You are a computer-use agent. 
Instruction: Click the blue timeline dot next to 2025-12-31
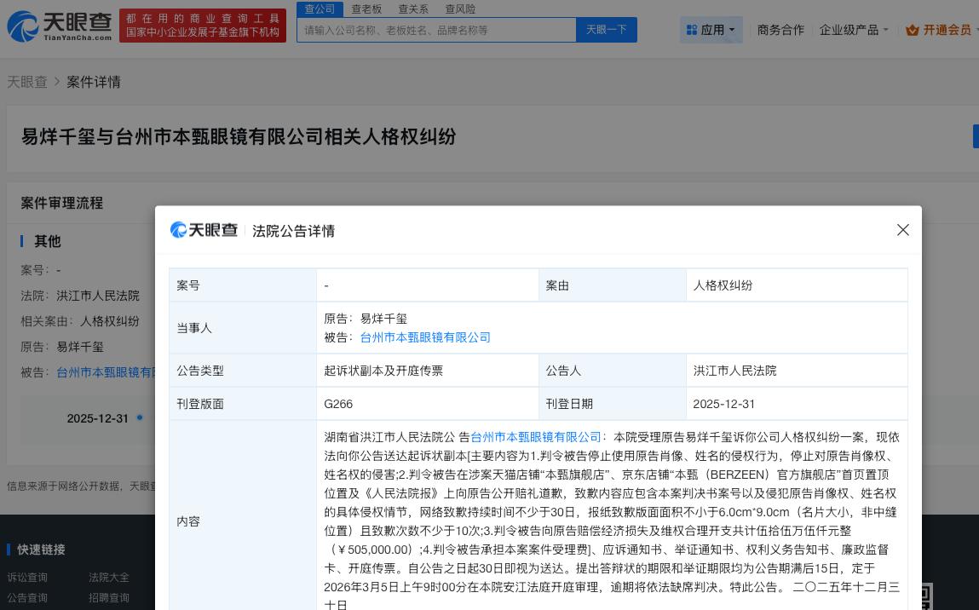[139, 418]
